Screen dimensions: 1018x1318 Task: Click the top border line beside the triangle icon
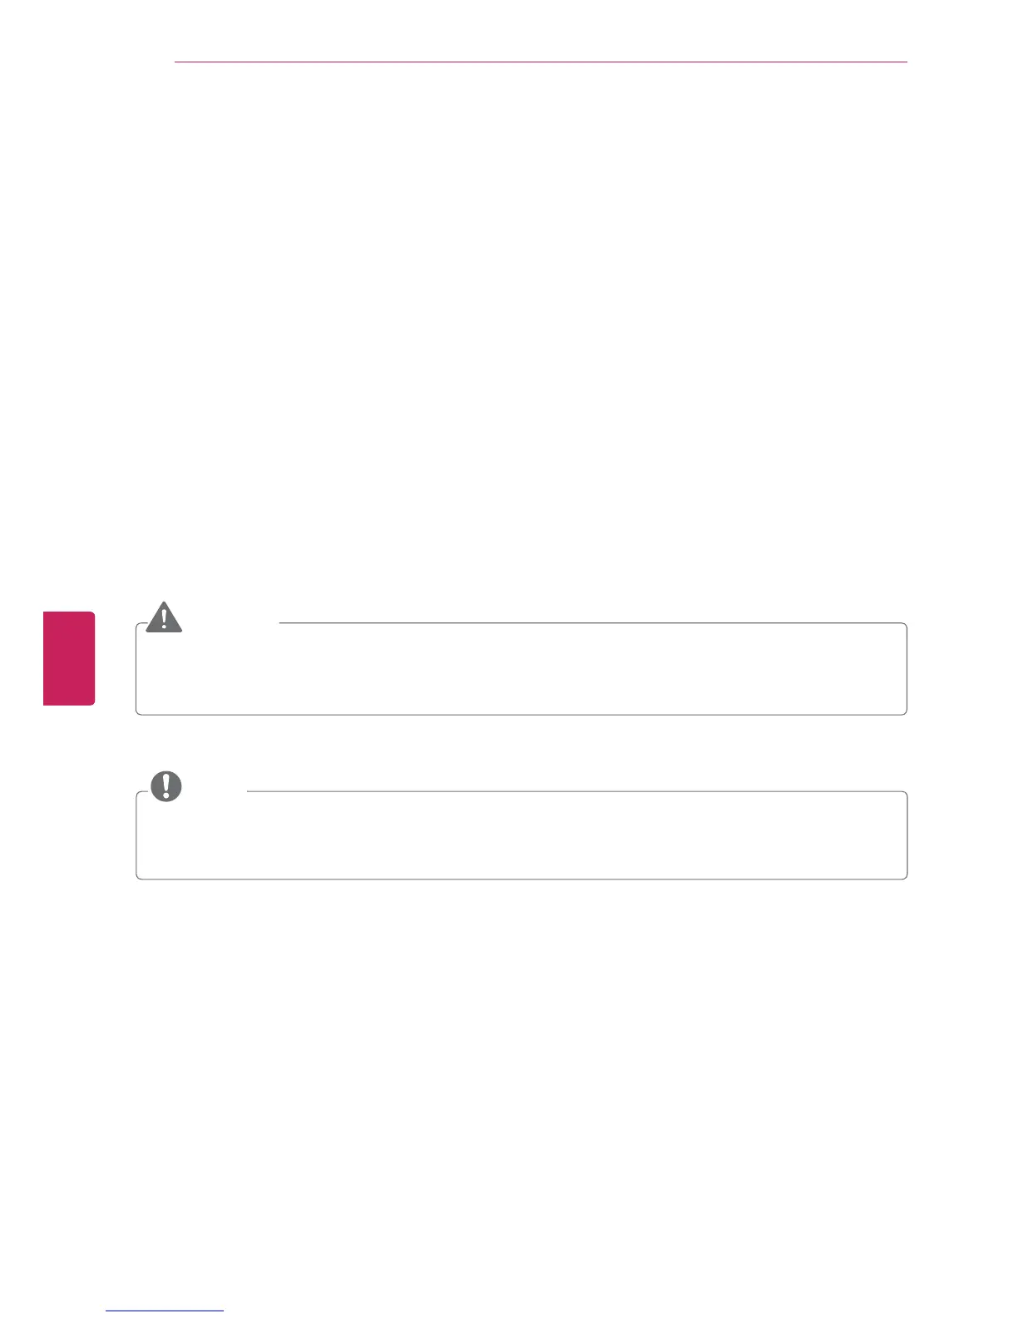pos(582,623)
